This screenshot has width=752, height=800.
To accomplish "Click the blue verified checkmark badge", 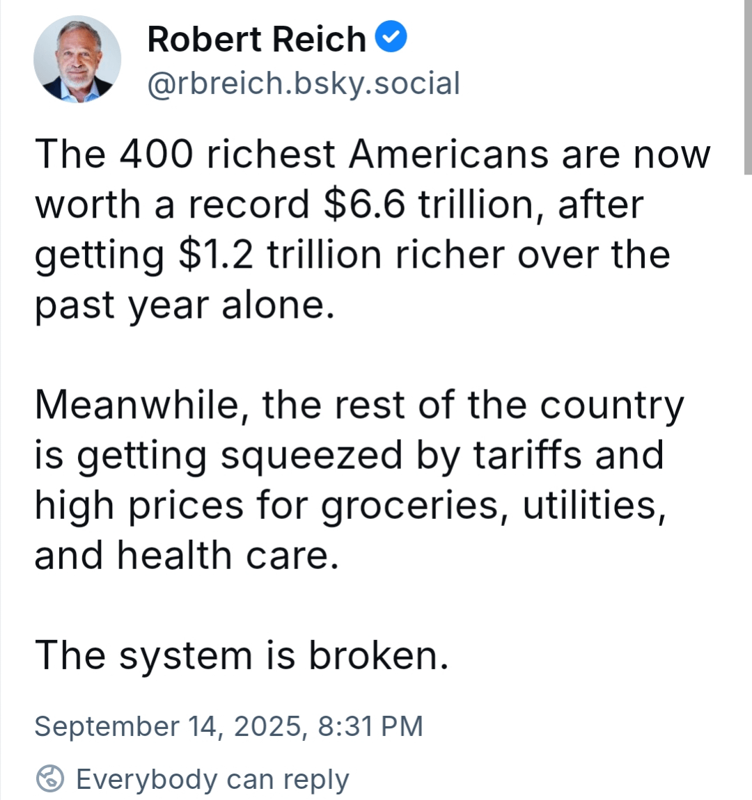I will [x=391, y=37].
